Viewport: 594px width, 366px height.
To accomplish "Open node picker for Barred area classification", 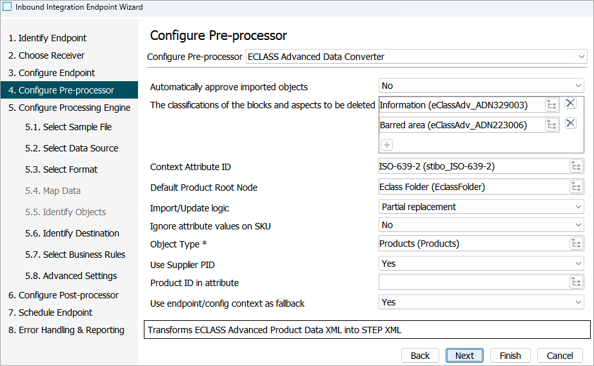I will point(551,125).
